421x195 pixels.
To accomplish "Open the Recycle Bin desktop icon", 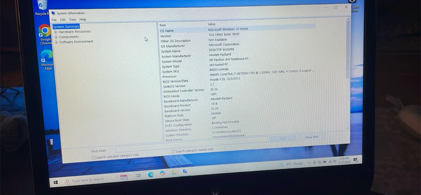I will [x=42, y=8].
